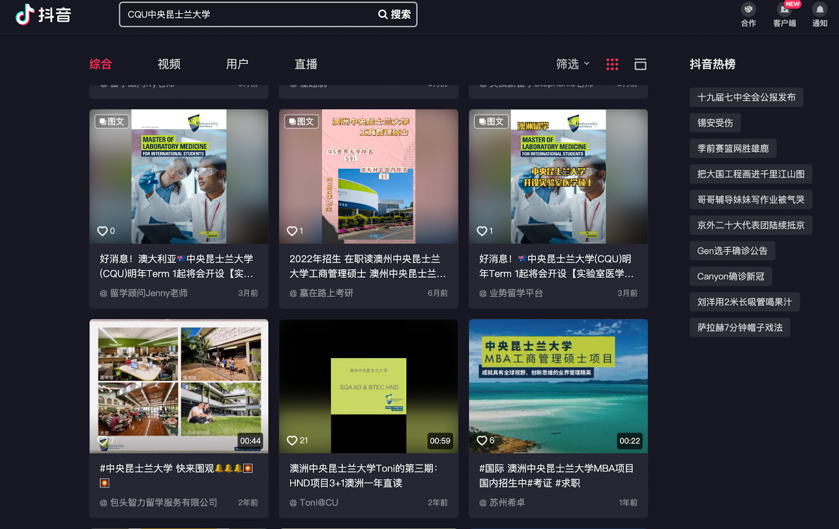This screenshot has height=529, width=839.
Task: Click 图文 badge on 工商管理硕士 post
Action: tap(302, 122)
